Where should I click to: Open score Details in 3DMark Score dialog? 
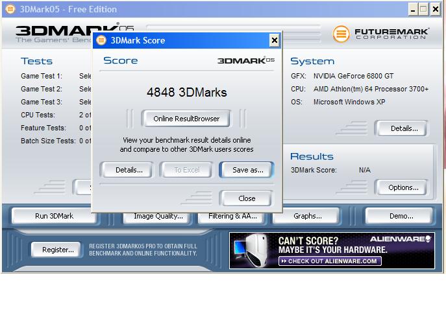pos(127,170)
